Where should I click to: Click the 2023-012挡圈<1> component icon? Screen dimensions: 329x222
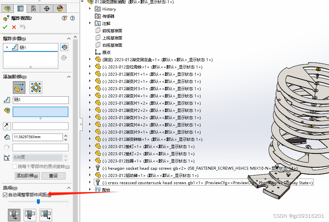click(98, 160)
